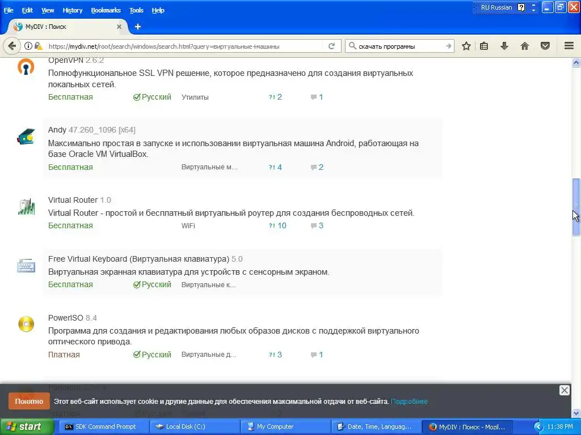Click the Virtual Router program icon
581x435 pixels.
(26, 207)
